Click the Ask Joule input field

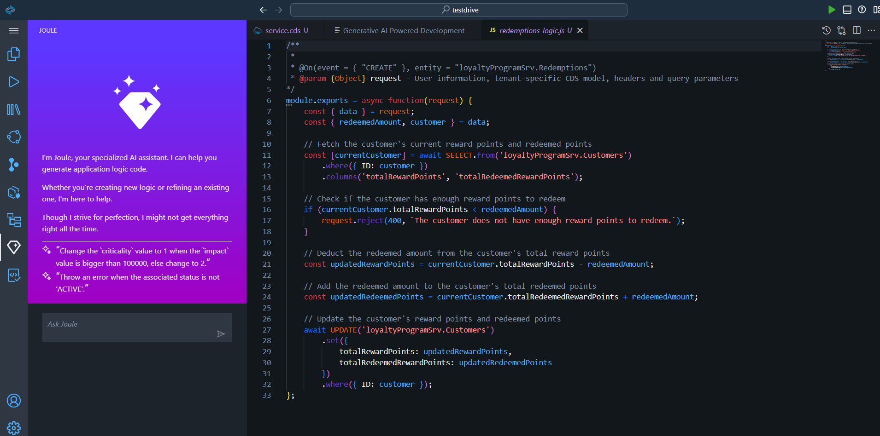pos(137,327)
